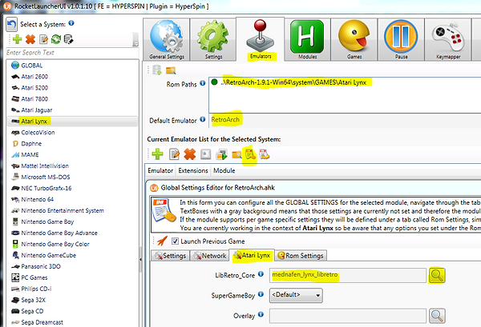Open the module Settings tab
Screen dimensions: 481x327
tap(170, 255)
